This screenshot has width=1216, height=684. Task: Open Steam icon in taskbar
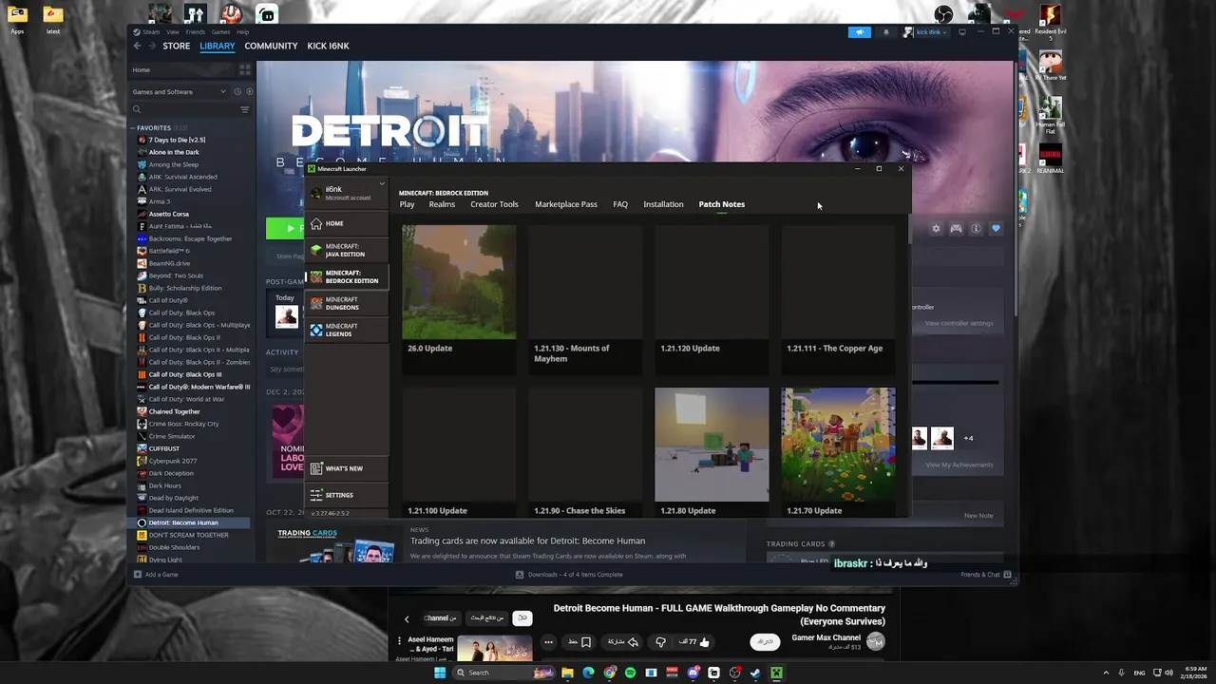755,673
